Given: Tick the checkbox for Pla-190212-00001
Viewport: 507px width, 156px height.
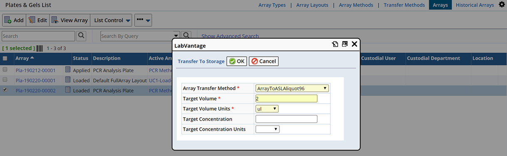Looking at the screenshot, I should point(5,70).
